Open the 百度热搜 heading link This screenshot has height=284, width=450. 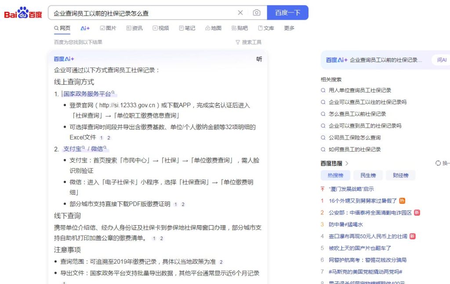331,163
